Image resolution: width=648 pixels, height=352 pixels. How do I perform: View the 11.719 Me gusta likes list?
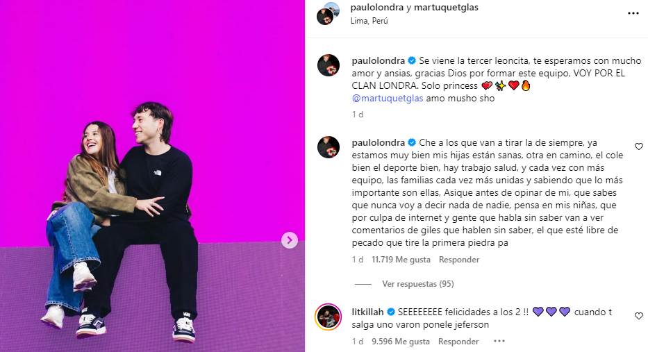pos(401,260)
